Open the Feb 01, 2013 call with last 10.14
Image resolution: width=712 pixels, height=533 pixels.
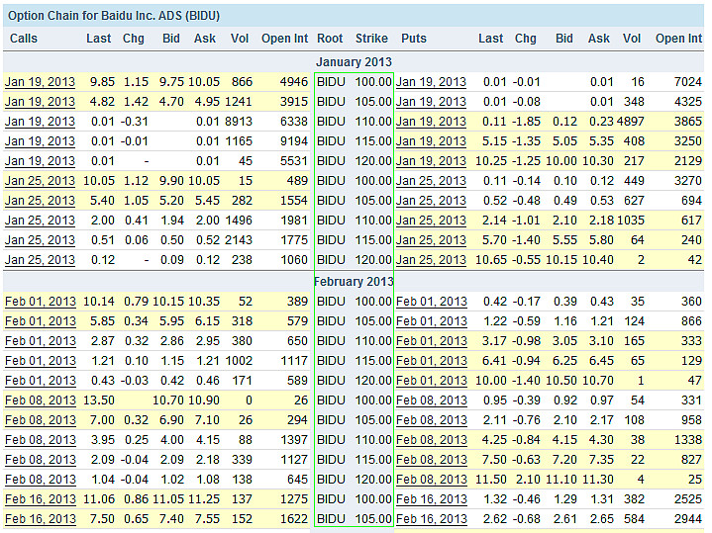(41, 302)
